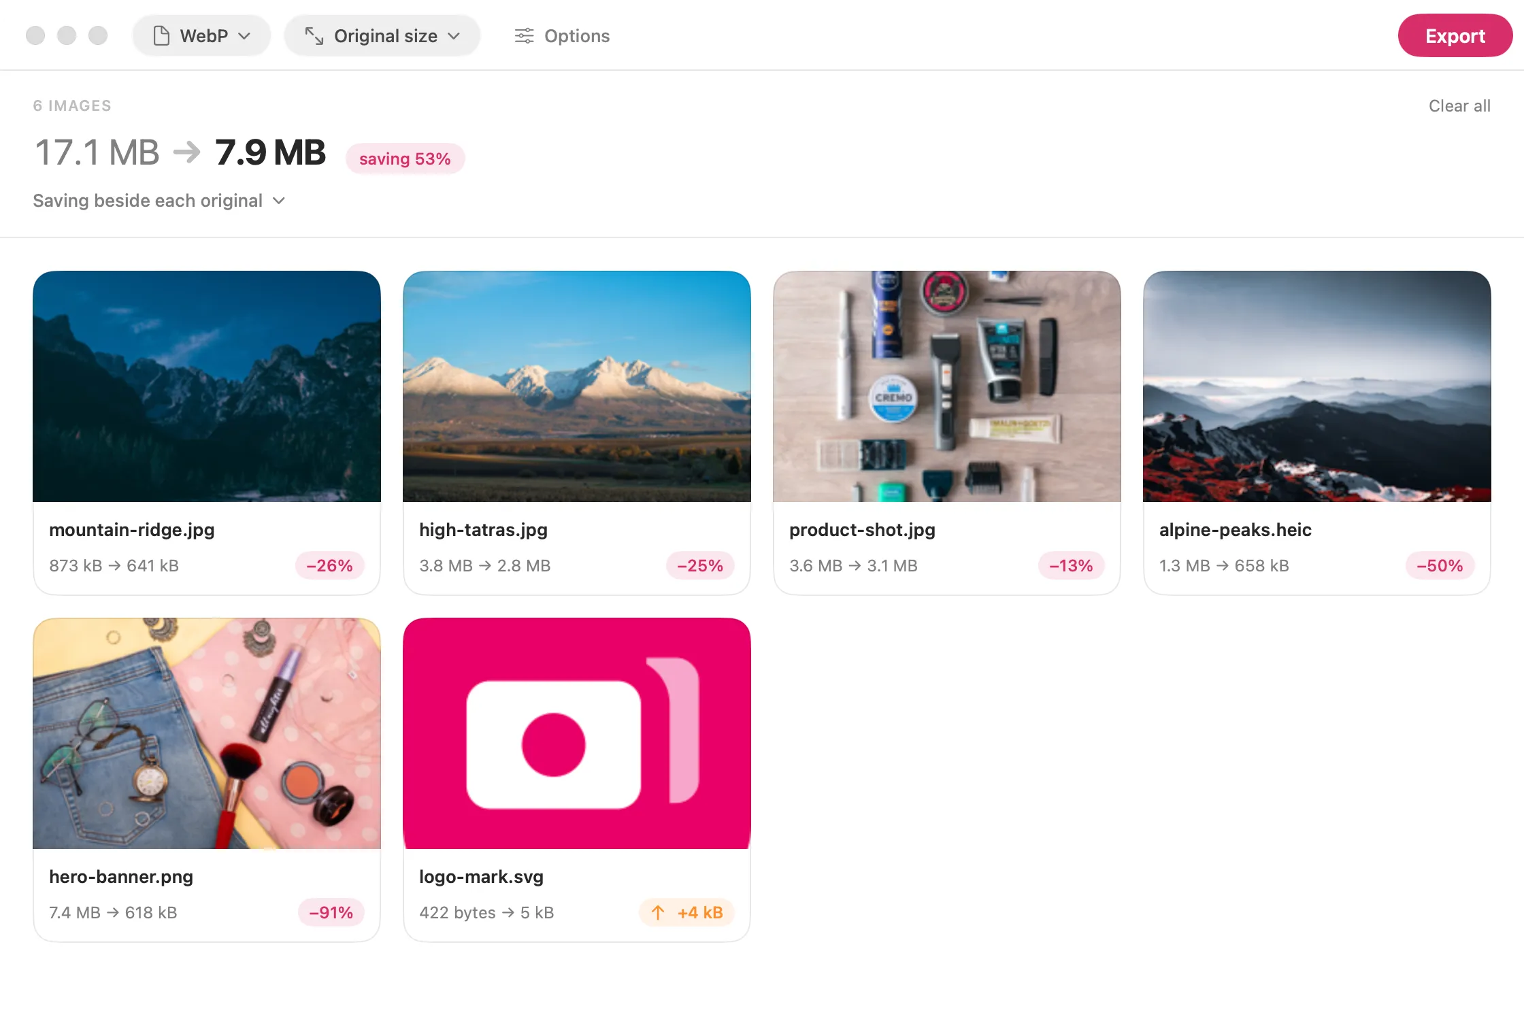Select the mountain-ridge.jpg thumbnail
This screenshot has width=1524, height=1034.
pyautogui.click(x=207, y=386)
